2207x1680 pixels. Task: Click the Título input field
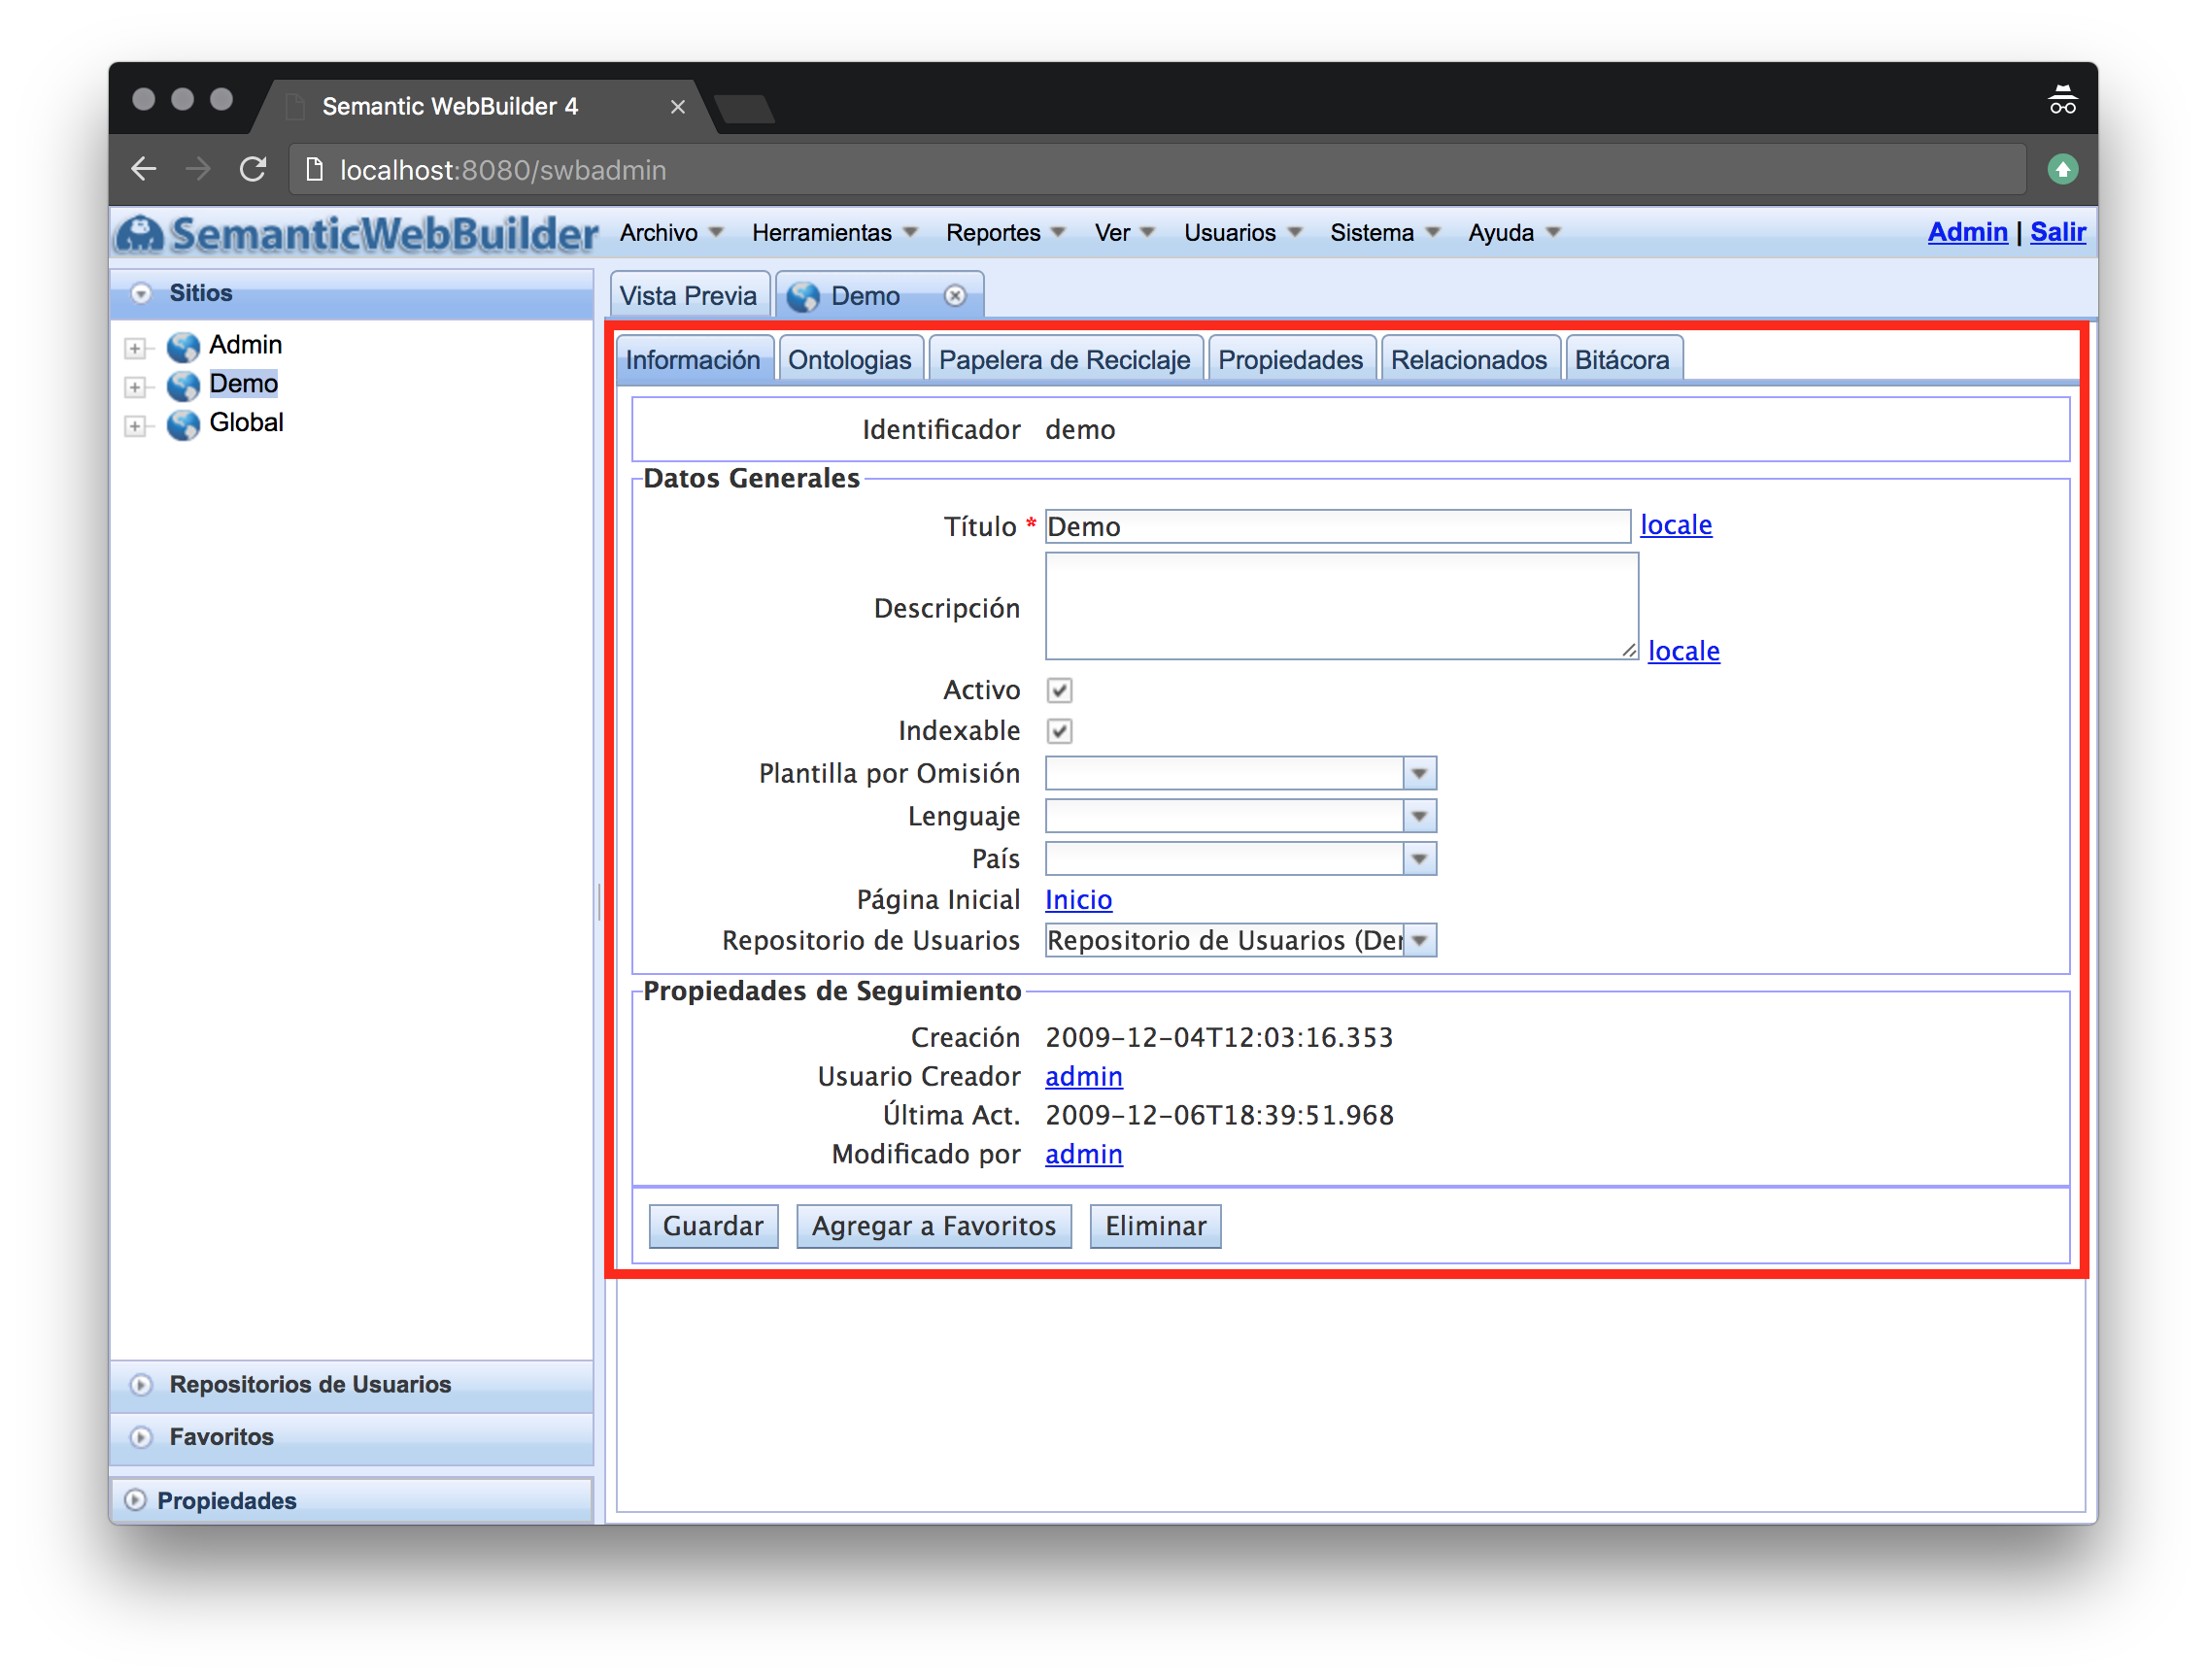click(x=1337, y=526)
